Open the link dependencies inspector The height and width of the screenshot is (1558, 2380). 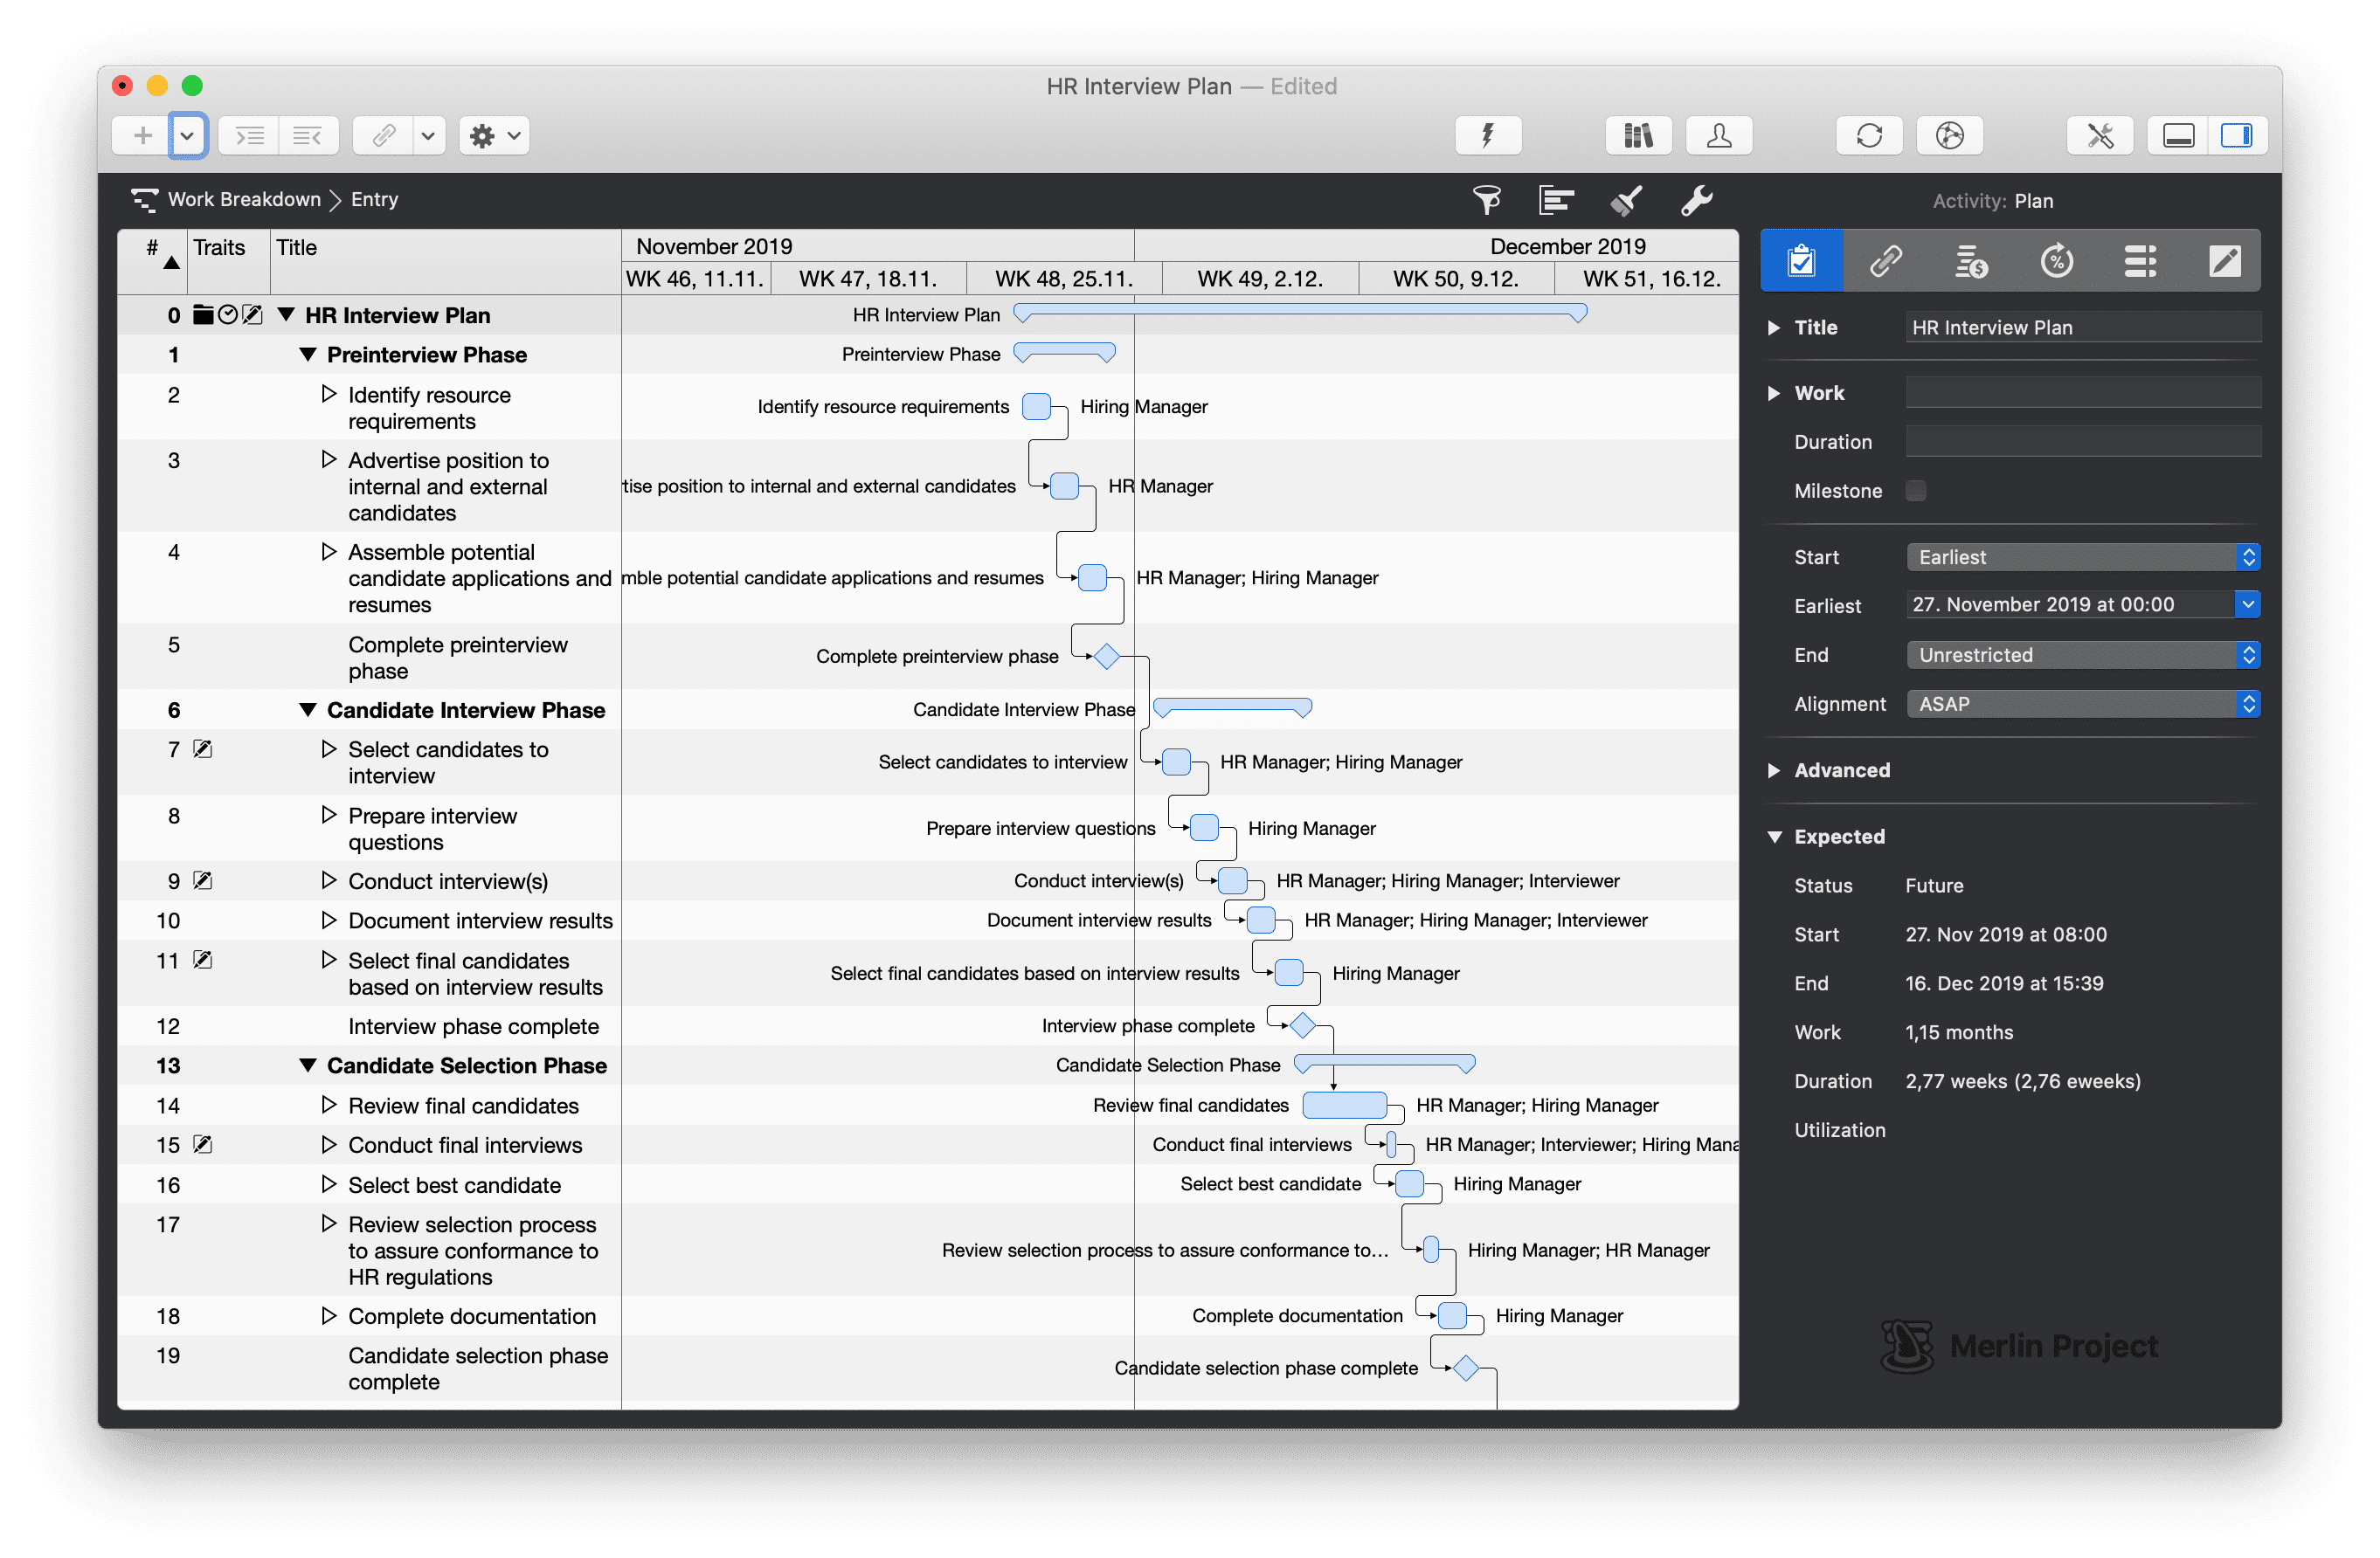(1886, 261)
